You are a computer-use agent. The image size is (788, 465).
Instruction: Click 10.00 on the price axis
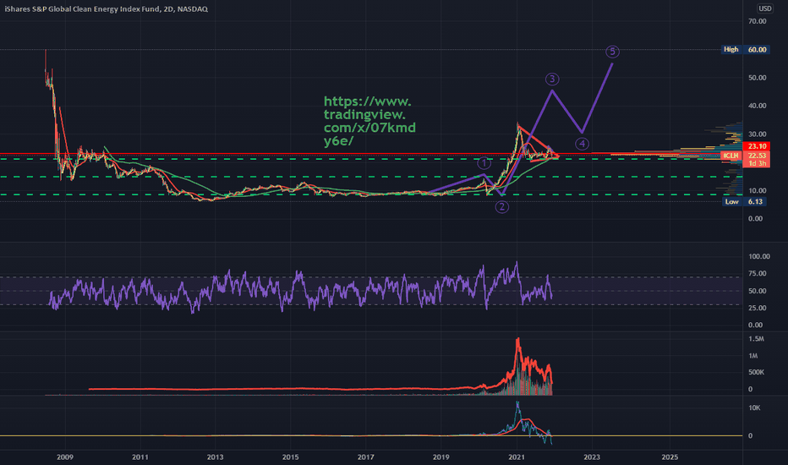757,190
